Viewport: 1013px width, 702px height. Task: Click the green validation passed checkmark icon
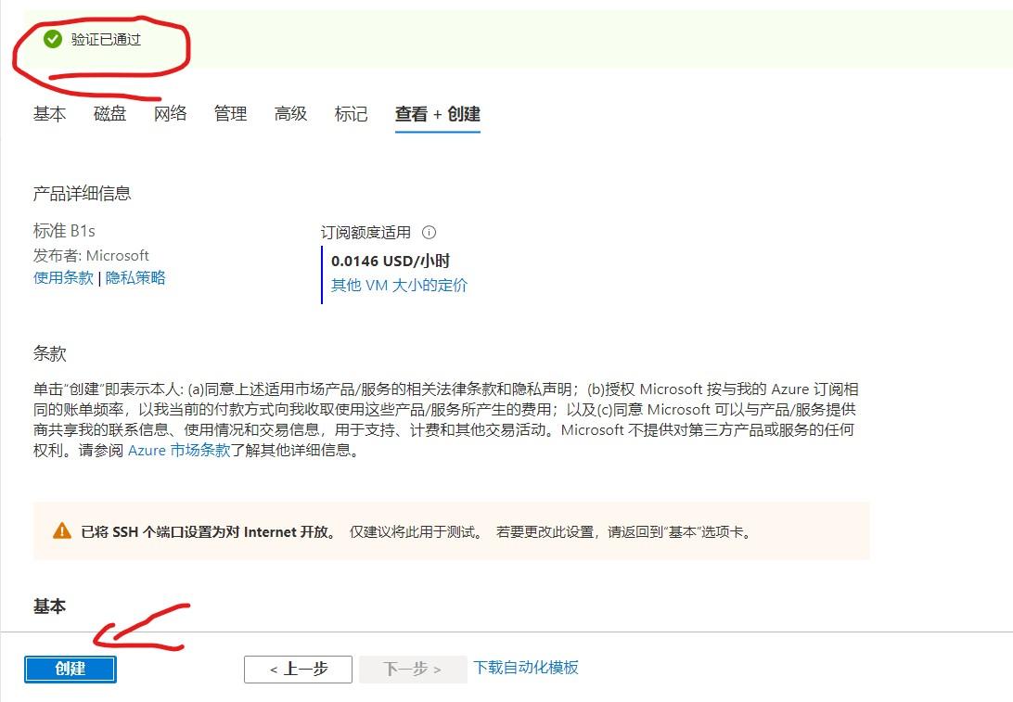tap(53, 39)
